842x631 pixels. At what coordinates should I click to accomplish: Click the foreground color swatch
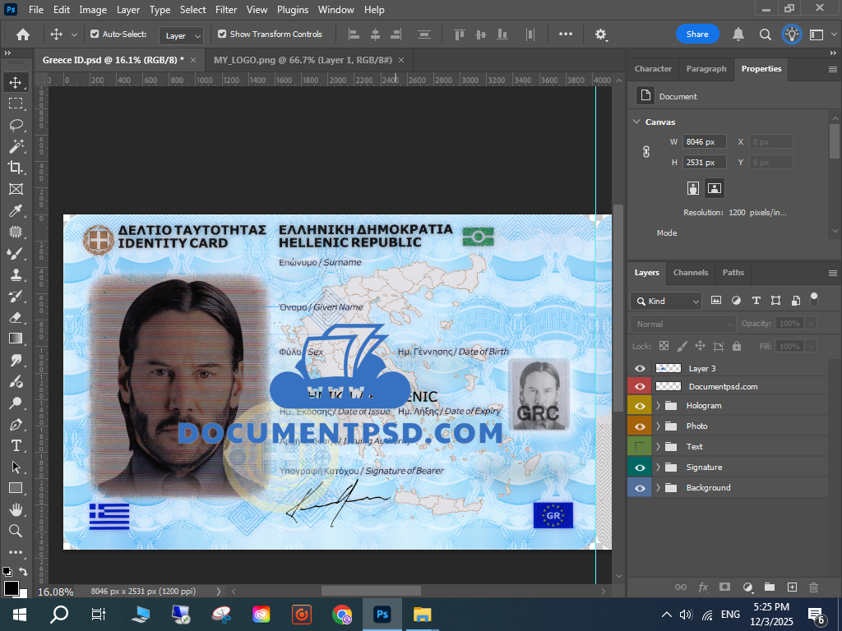pyautogui.click(x=12, y=588)
